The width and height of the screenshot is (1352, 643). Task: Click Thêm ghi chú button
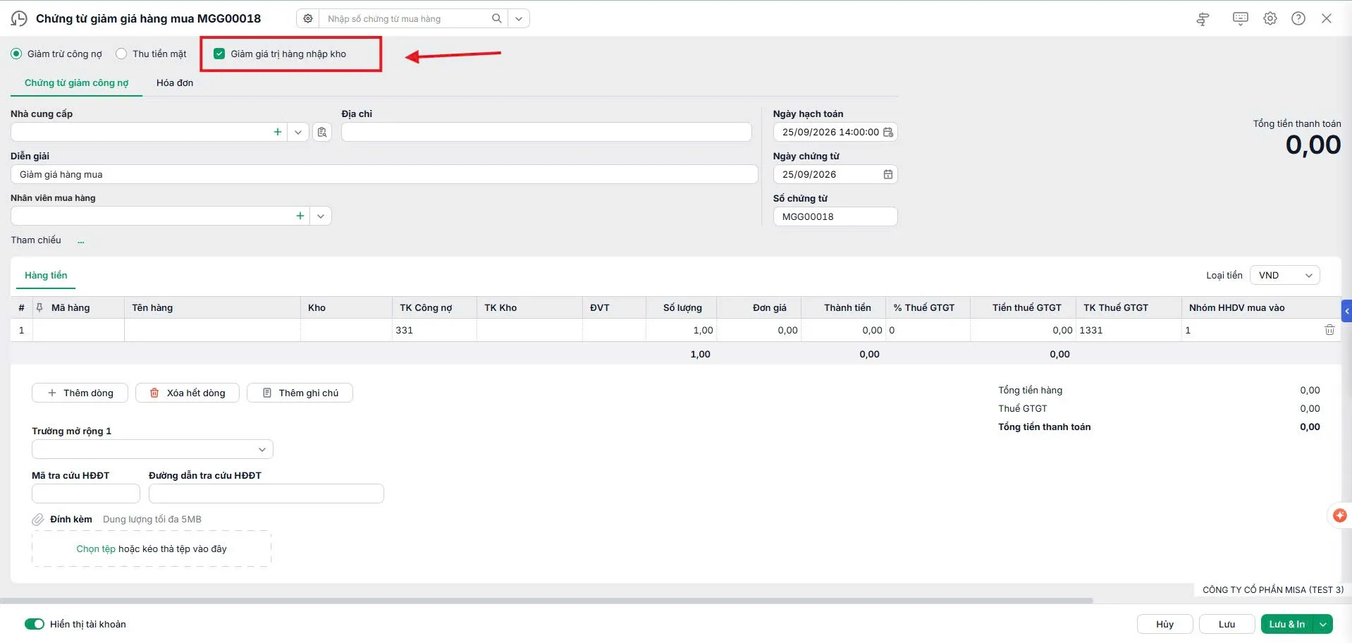pos(300,393)
